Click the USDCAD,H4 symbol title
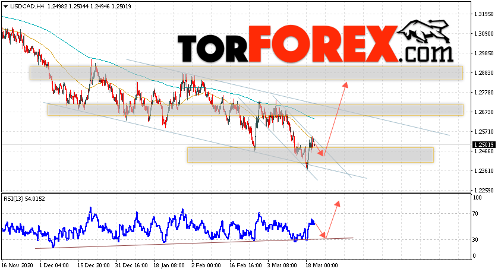Viewport: 498px width, 272px height. 27,6
